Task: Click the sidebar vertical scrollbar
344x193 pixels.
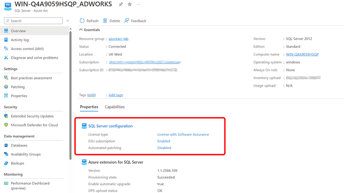Action: tap(71, 95)
